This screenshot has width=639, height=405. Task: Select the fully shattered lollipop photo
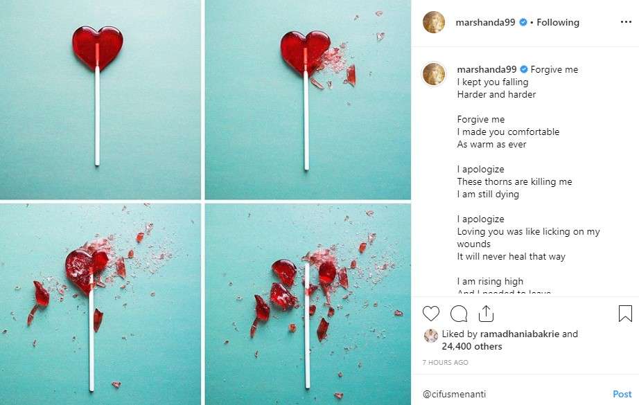(308, 305)
